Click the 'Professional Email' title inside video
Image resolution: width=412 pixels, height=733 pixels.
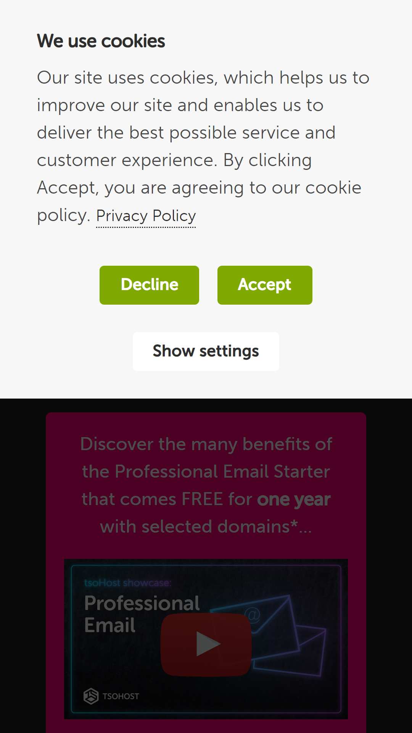142,614
